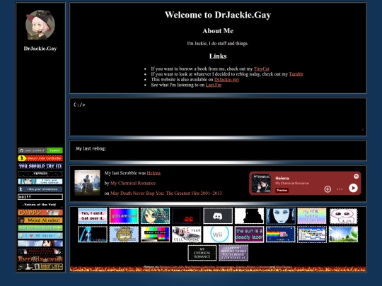Click the GitHub last commit today badge
The height and width of the screenshot is (286, 382).
[x=40, y=150]
